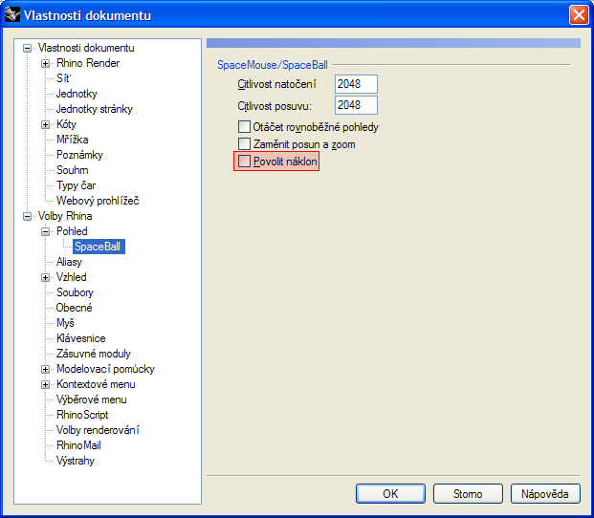The image size is (594, 518).
Task: Expand the Kontextové menu node
Action: click(46, 384)
